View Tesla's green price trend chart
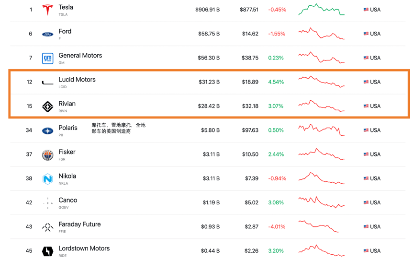Screen dimensions: 414x260 click(321, 10)
